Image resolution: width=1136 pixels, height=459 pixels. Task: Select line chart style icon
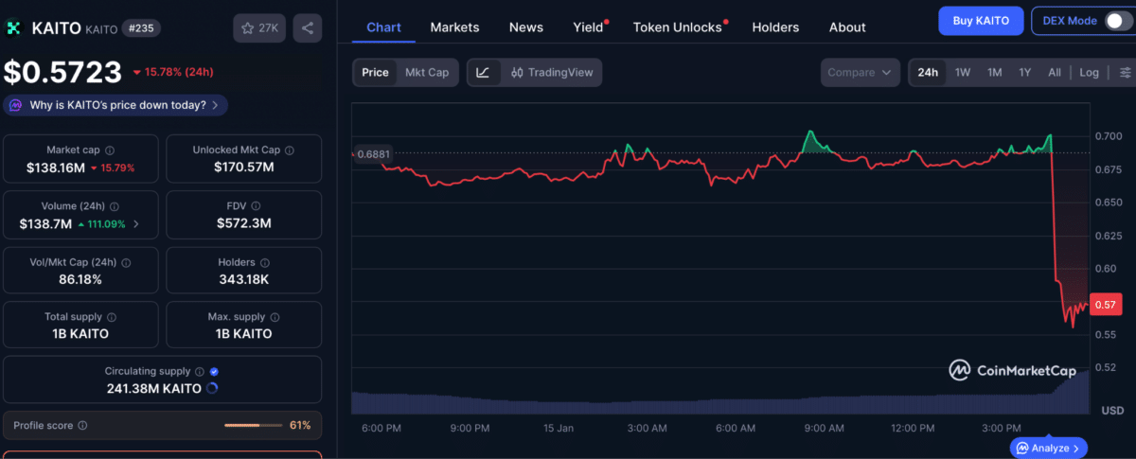pyautogui.click(x=483, y=72)
